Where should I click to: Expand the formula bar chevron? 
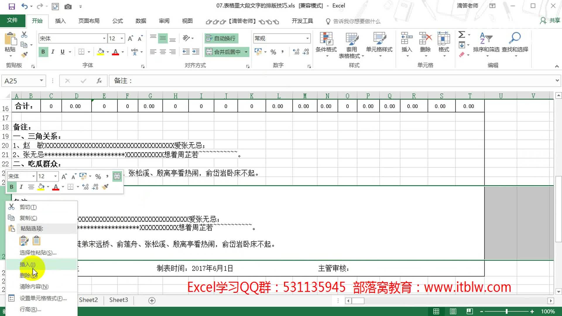pos(557,80)
